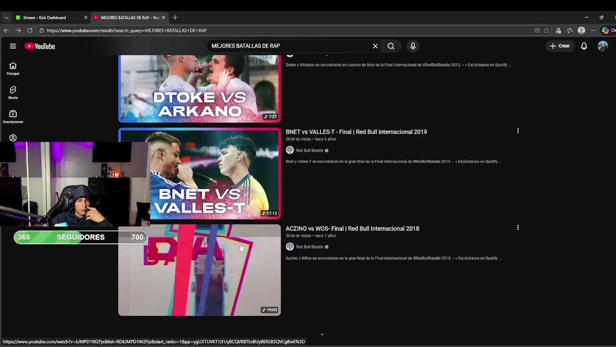616x347 pixels.
Task: Clear the search query with X
Action: 375,46
